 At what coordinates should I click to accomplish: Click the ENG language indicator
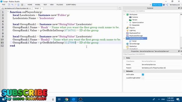click(x=163, y=99)
